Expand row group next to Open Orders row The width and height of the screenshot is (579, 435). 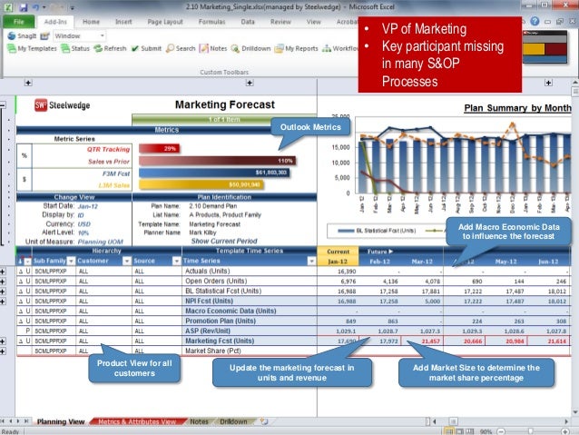click(3, 282)
